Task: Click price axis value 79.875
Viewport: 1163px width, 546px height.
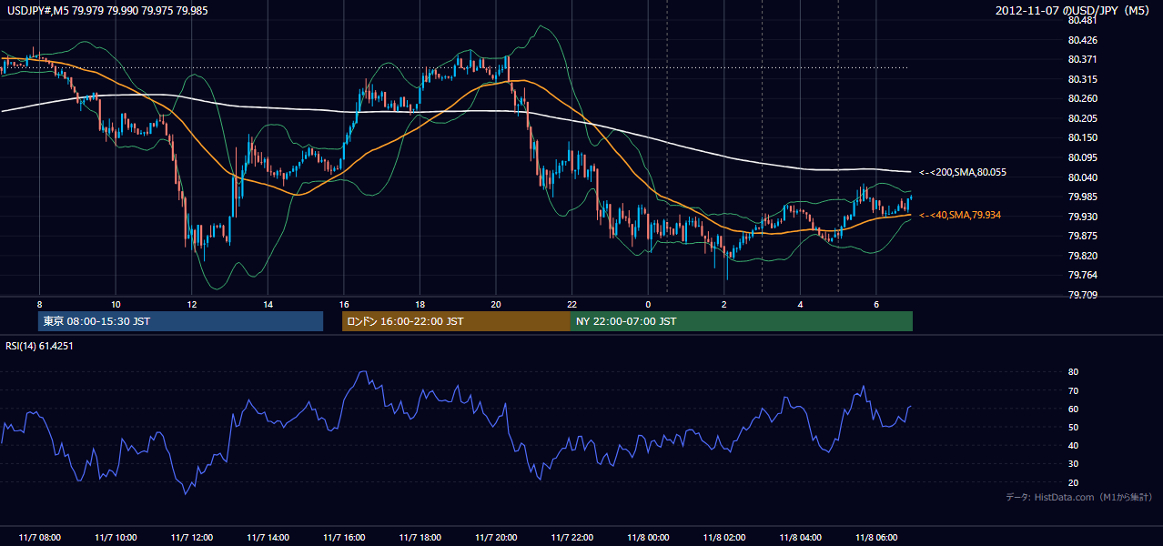Action: pyautogui.click(x=1085, y=236)
